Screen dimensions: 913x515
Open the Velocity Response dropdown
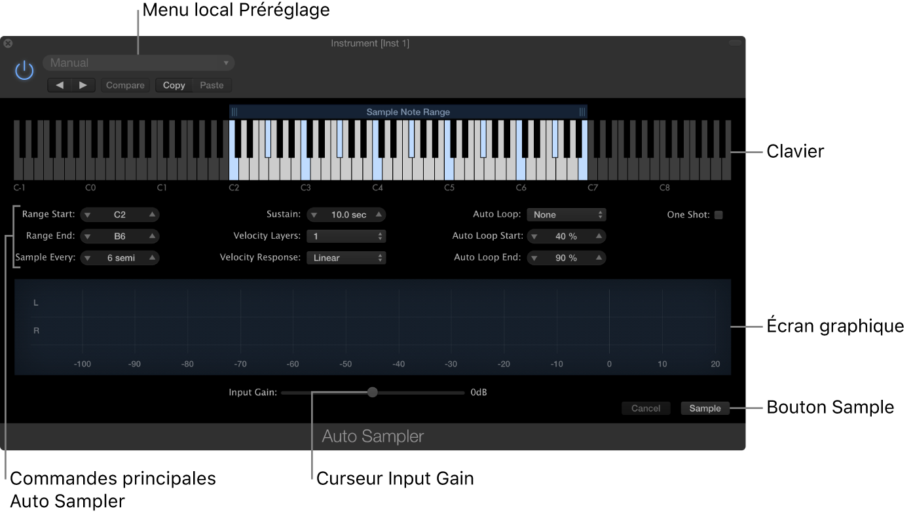coord(346,257)
